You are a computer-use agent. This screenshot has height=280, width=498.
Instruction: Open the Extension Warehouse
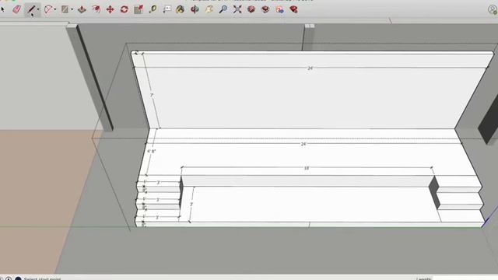[265, 9]
